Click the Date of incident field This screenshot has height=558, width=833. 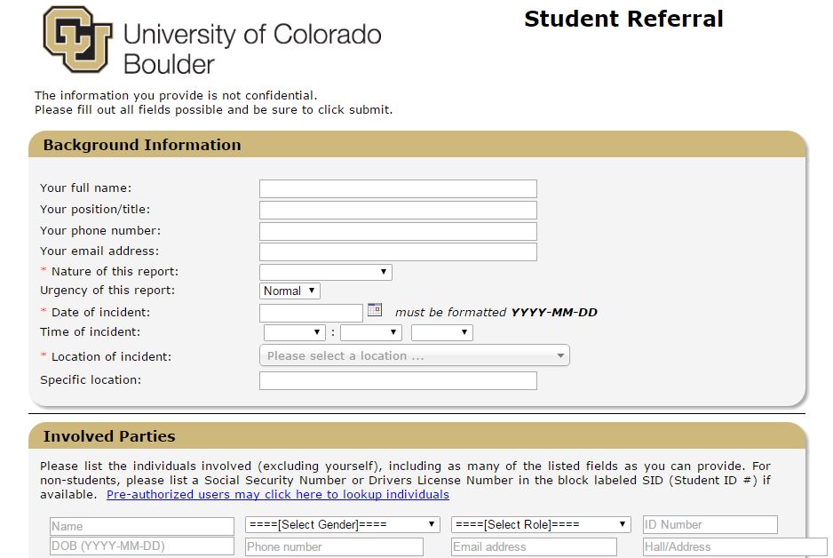pyautogui.click(x=311, y=313)
